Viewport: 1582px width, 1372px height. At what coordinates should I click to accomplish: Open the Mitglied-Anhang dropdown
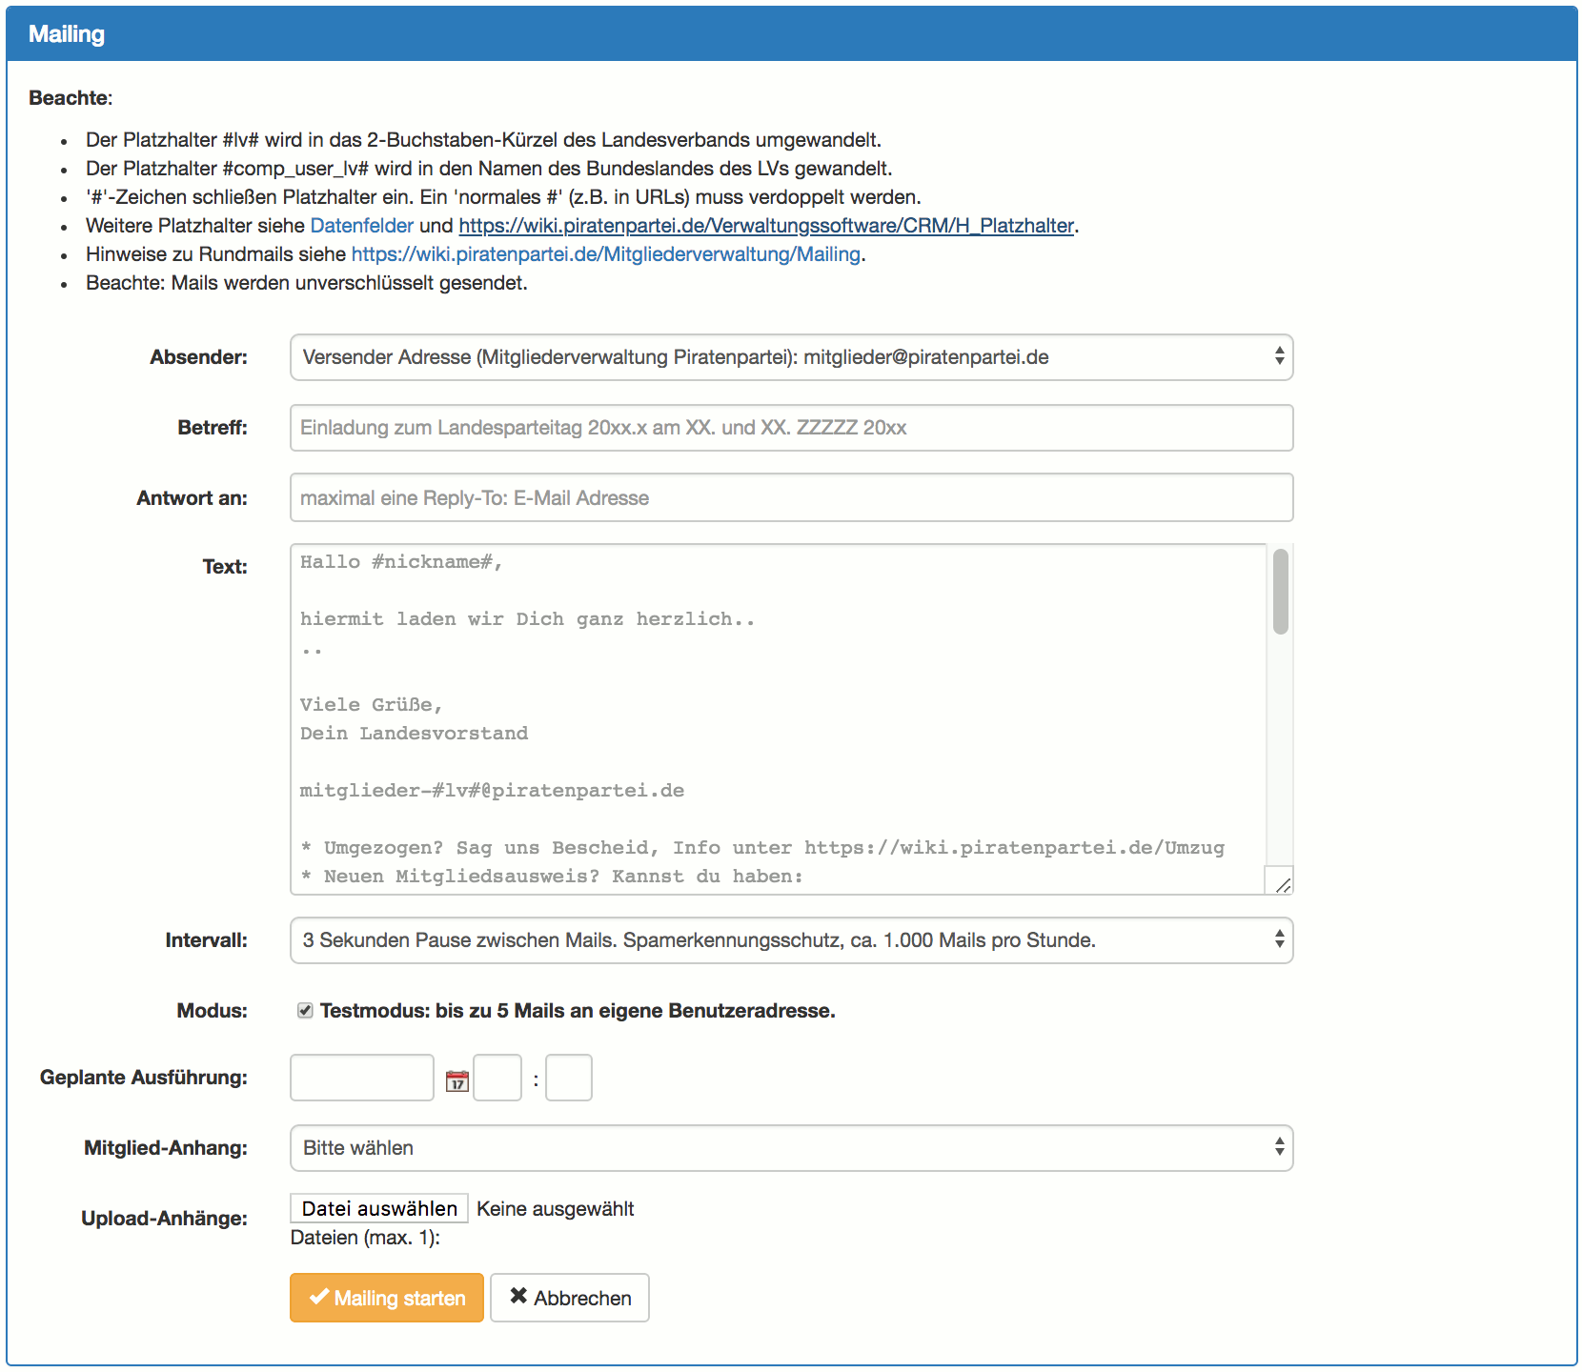pos(791,1148)
